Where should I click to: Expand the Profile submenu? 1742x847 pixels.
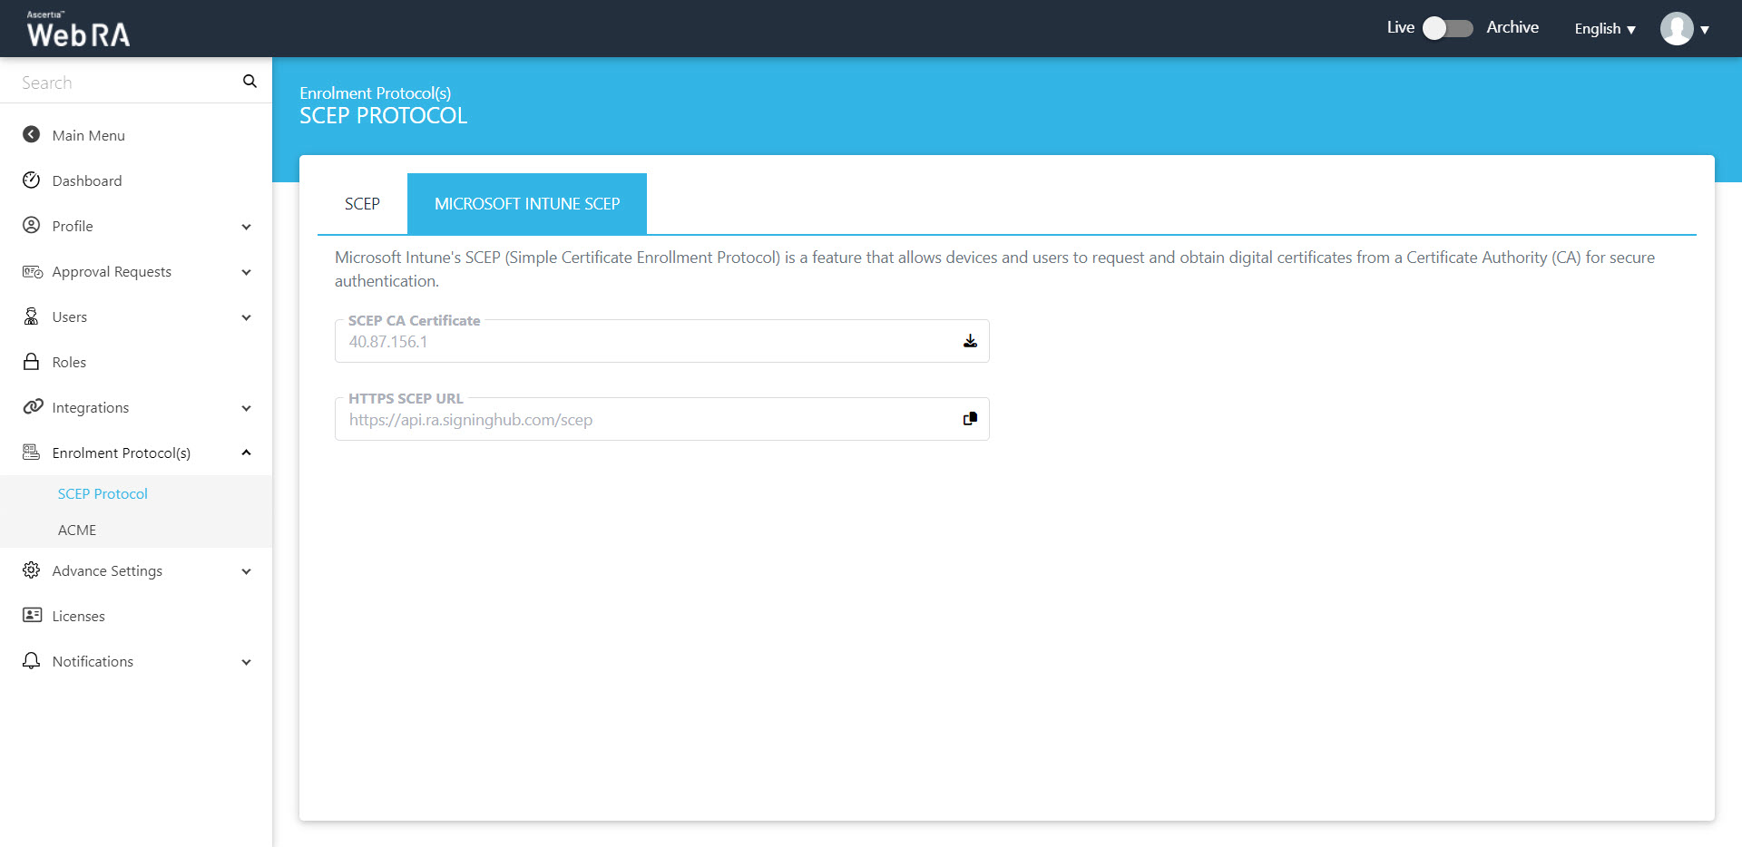point(246,227)
